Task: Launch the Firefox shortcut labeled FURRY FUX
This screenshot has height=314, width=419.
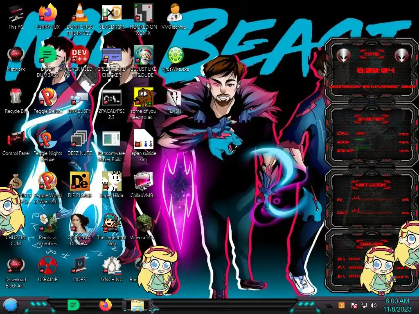Action: coord(48,16)
